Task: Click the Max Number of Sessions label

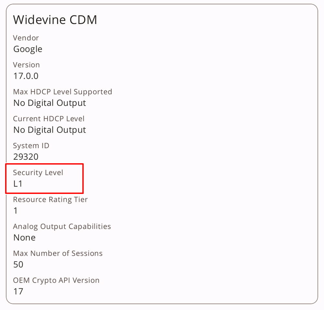Action: [58, 253]
